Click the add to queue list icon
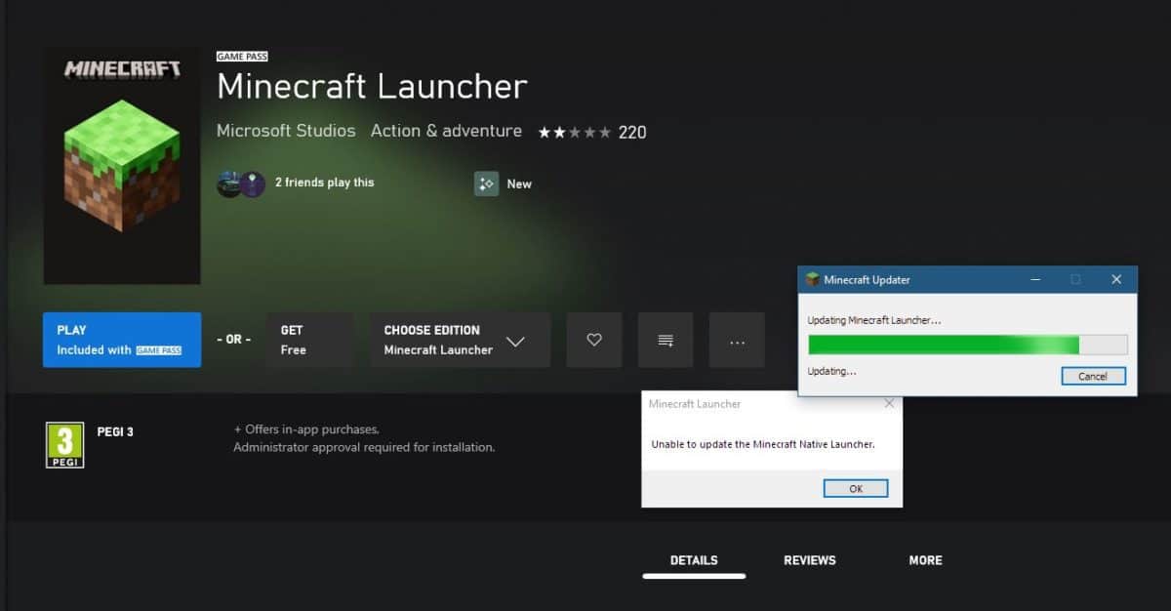Image resolution: width=1171 pixels, height=611 pixels. tap(666, 340)
